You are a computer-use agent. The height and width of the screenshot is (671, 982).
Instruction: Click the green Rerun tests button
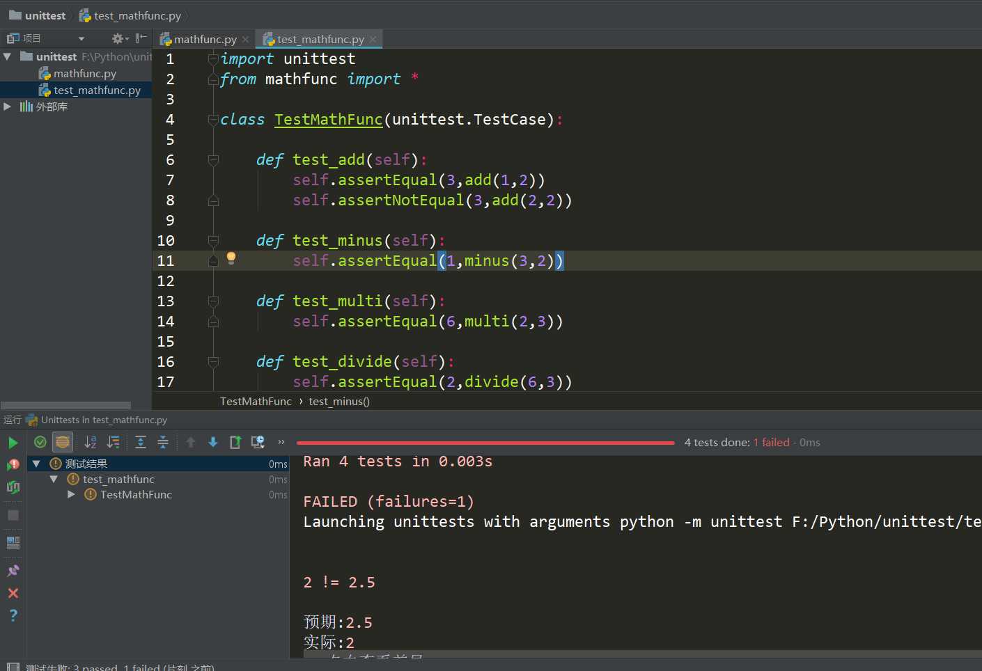(x=13, y=443)
